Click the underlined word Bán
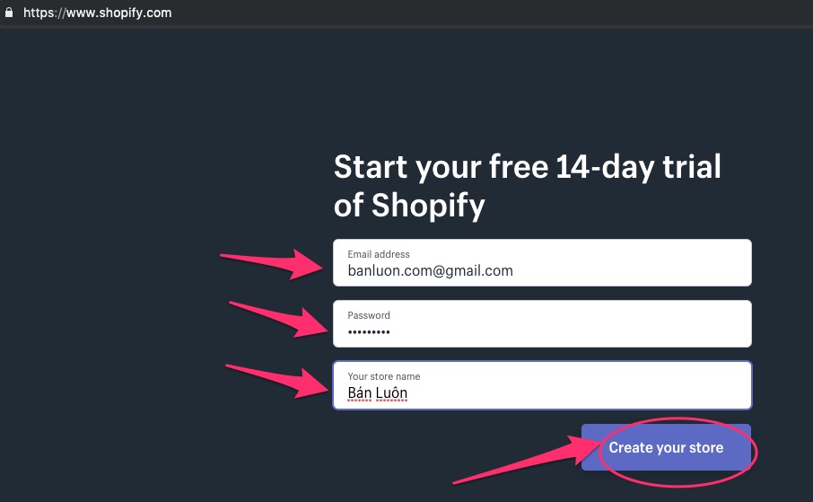This screenshot has width=813, height=502. [x=359, y=393]
